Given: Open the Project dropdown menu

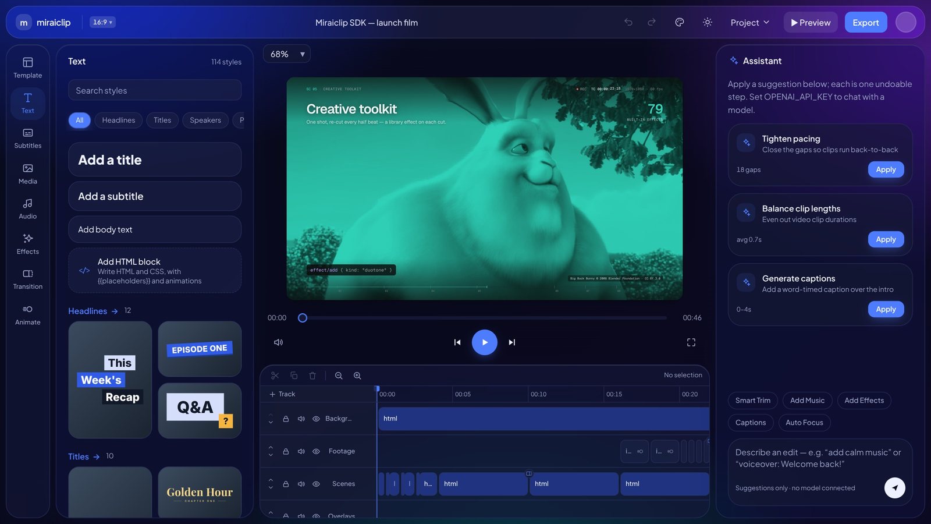Looking at the screenshot, I should coord(749,22).
